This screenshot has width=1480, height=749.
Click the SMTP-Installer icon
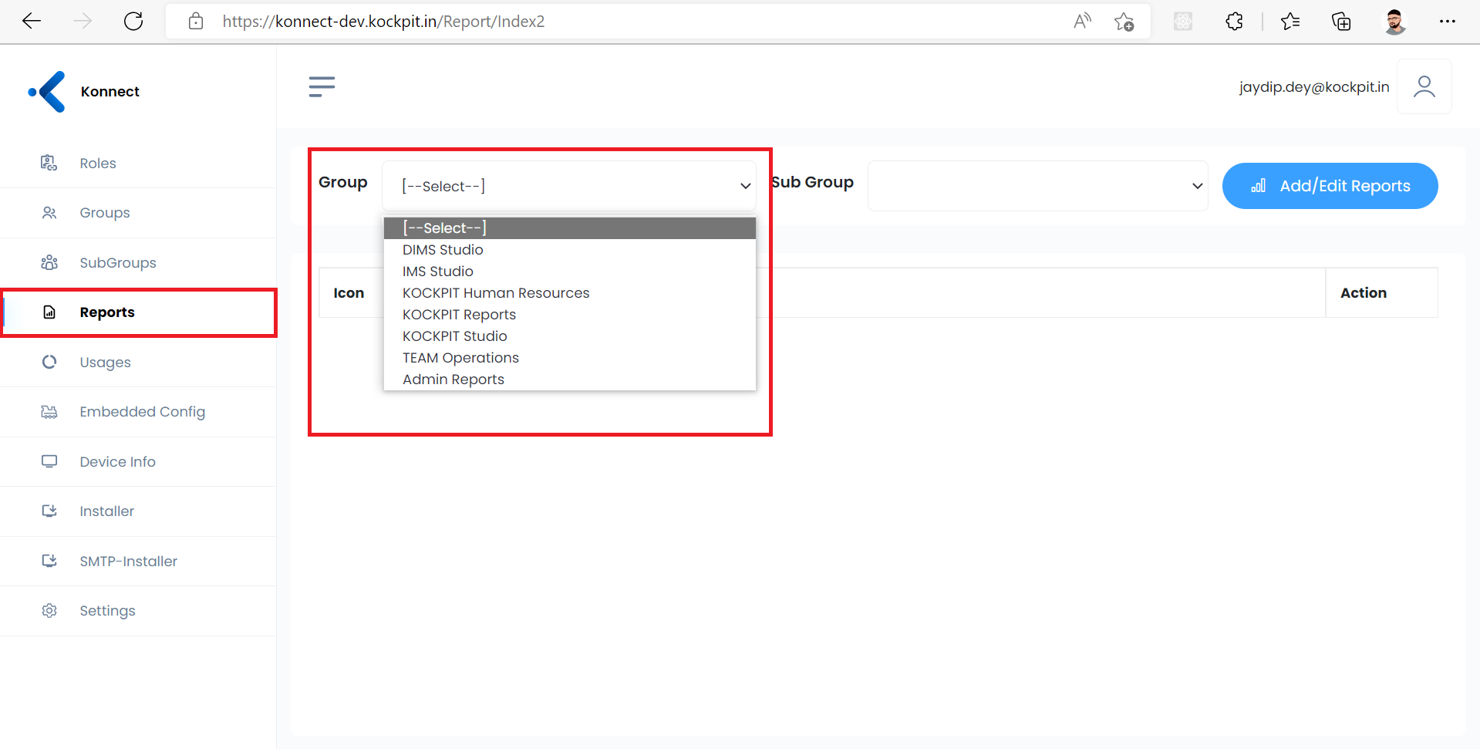click(x=49, y=561)
